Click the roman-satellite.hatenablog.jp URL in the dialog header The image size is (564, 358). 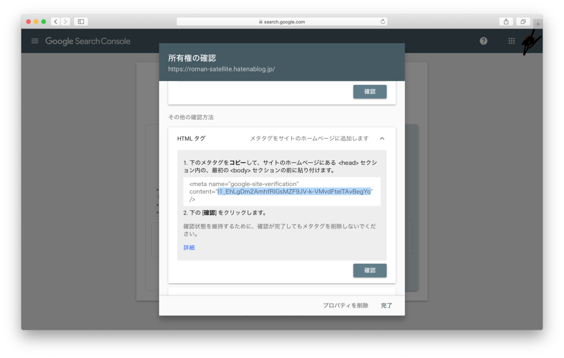[221, 69]
